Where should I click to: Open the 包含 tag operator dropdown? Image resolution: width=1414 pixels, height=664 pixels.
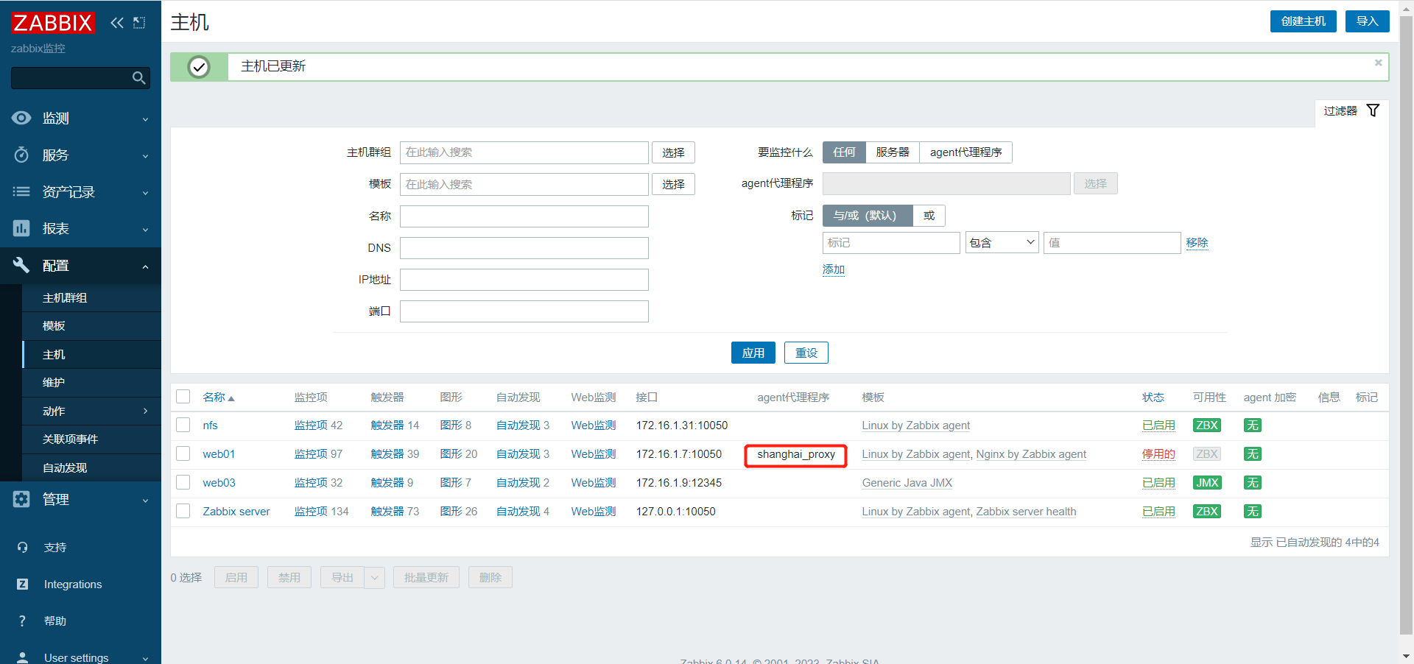(x=1002, y=243)
